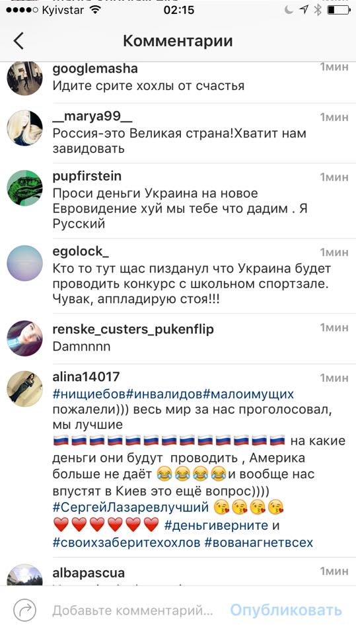356x635 pixels.
Task: Tap the location arrow status icon
Action: point(304,10)
